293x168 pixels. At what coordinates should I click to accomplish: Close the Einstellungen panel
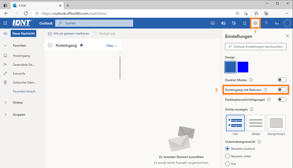pyautogui.click(x=287, y=36)
